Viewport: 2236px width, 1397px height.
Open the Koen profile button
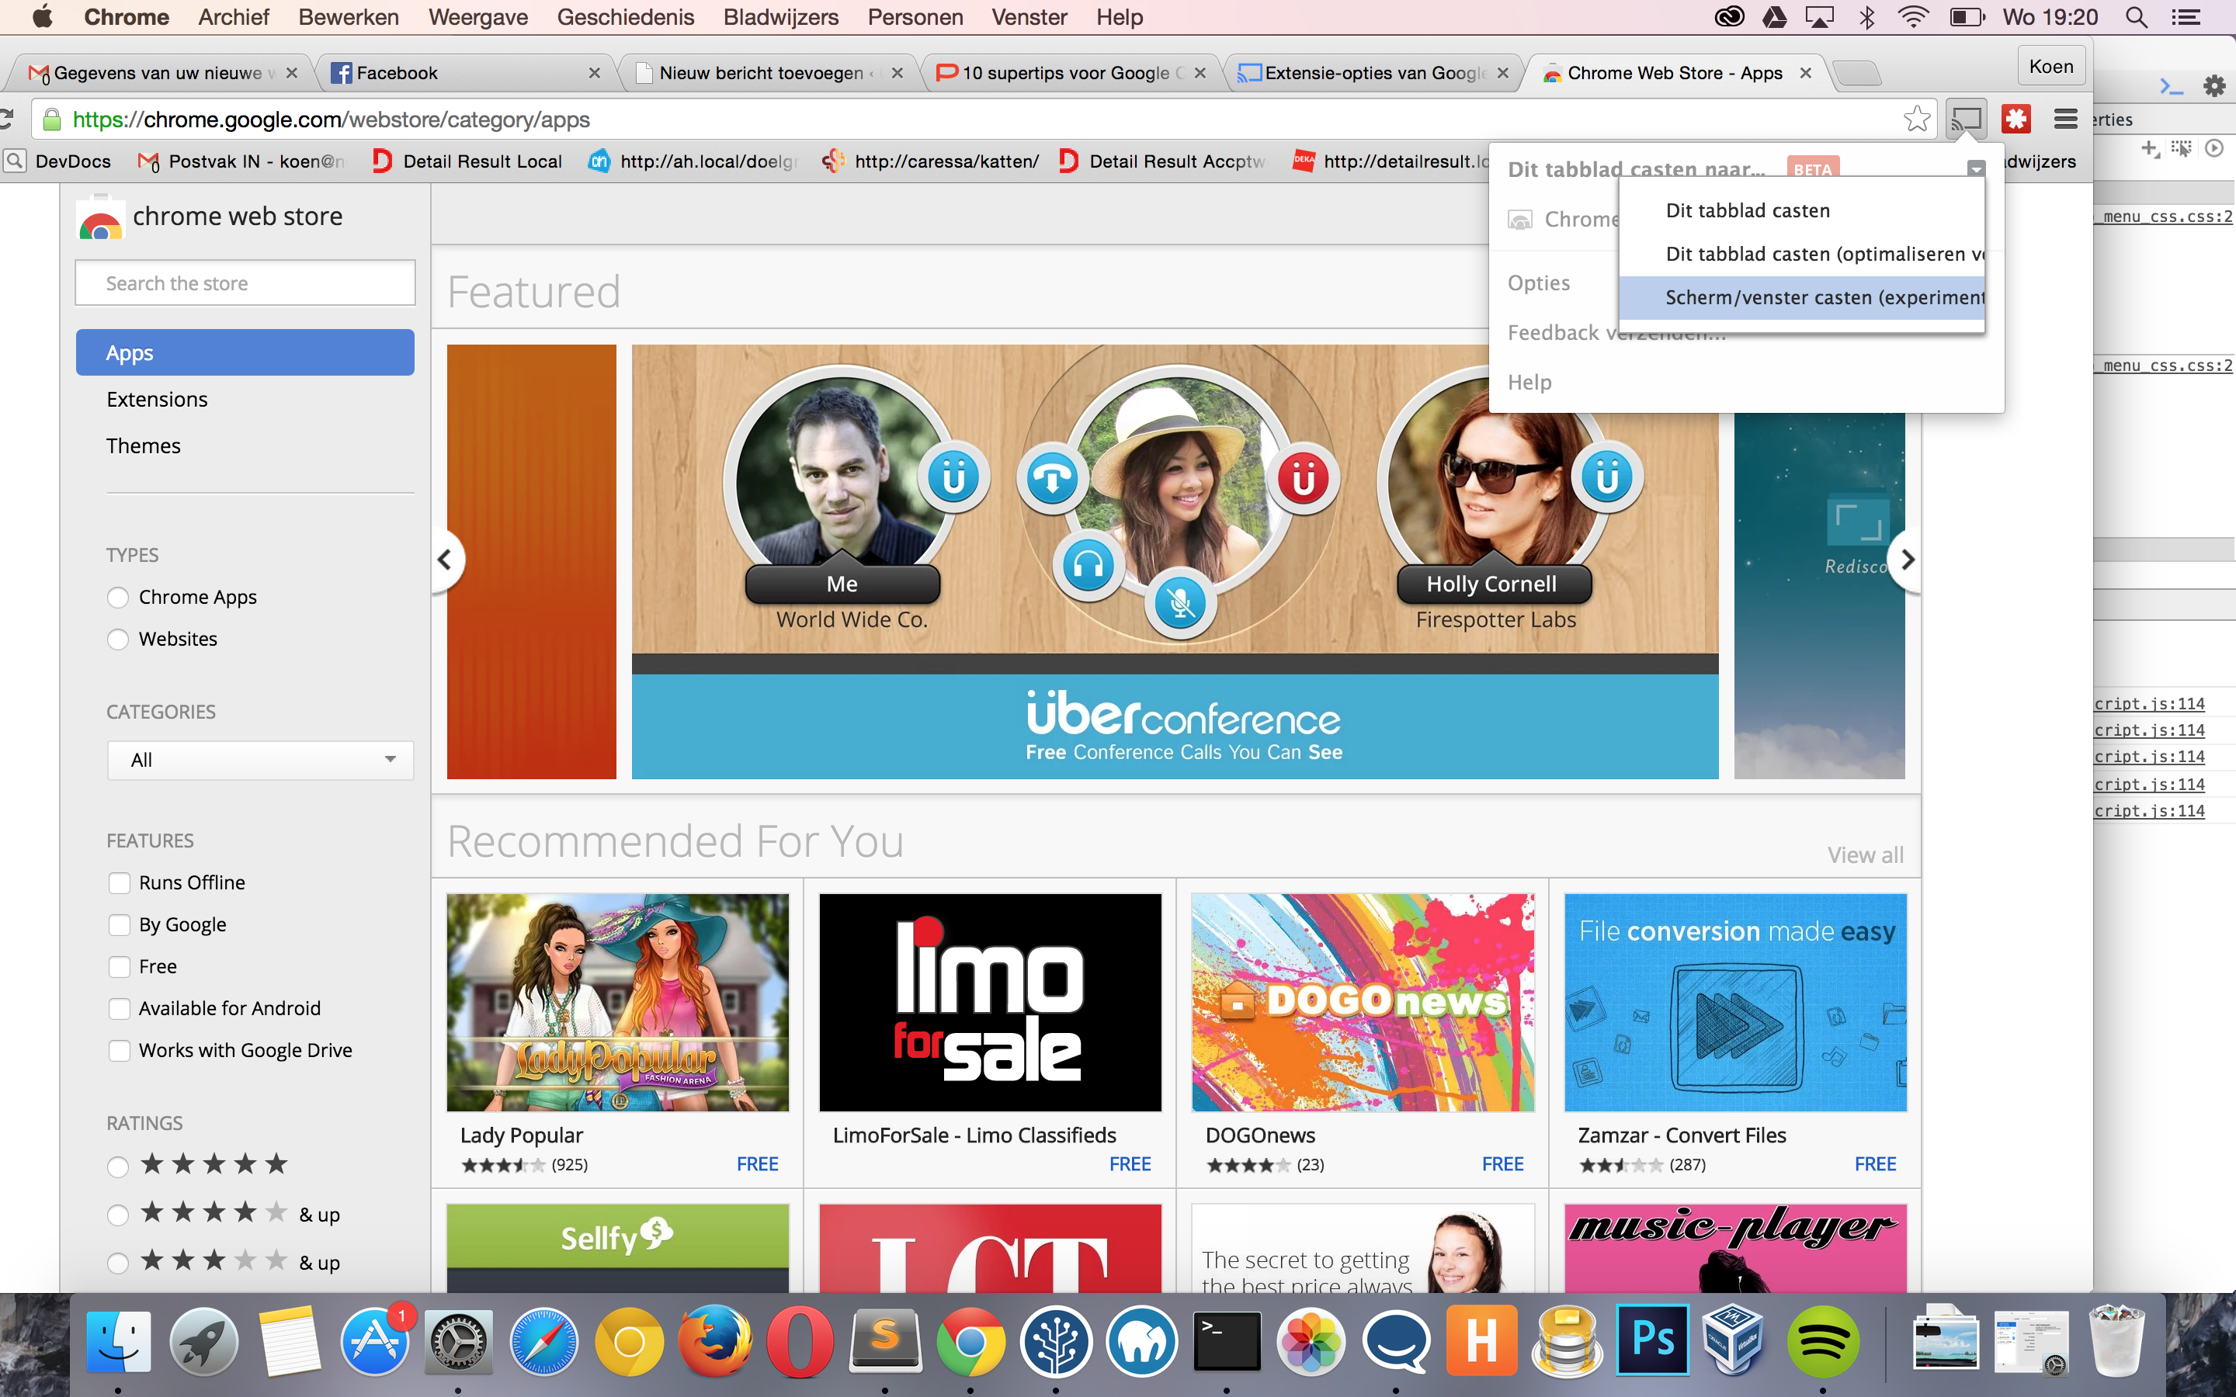tap(2051, 67)
